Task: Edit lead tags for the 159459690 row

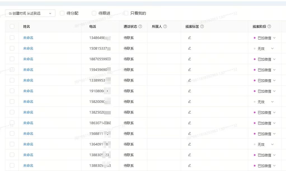Action: click(x=189, y=70)
